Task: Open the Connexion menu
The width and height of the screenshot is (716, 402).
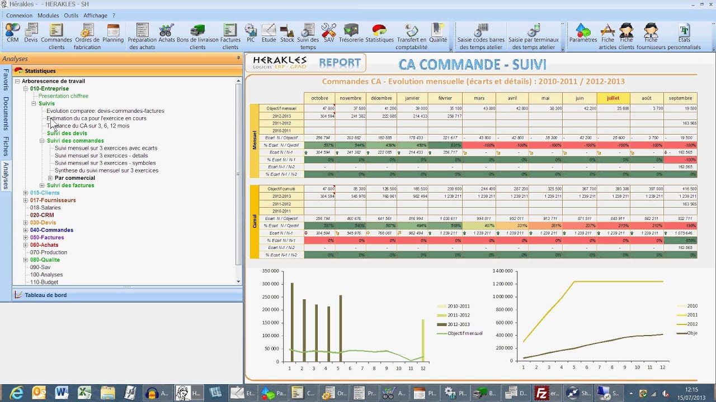Action: point(19,16)
